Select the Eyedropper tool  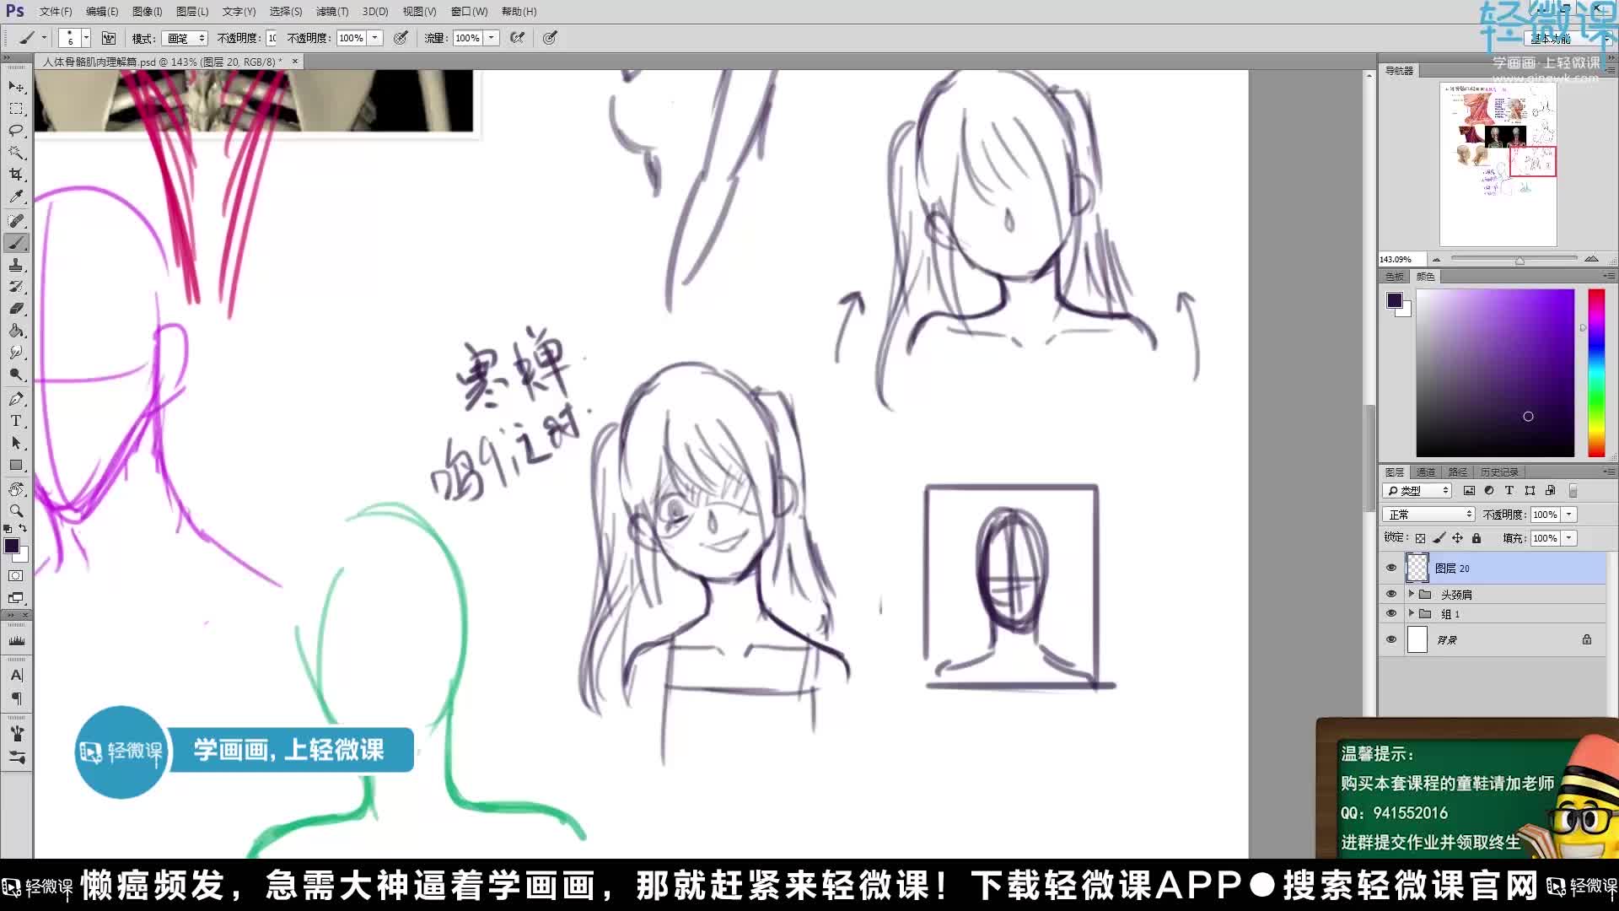[x=17, y=197]
